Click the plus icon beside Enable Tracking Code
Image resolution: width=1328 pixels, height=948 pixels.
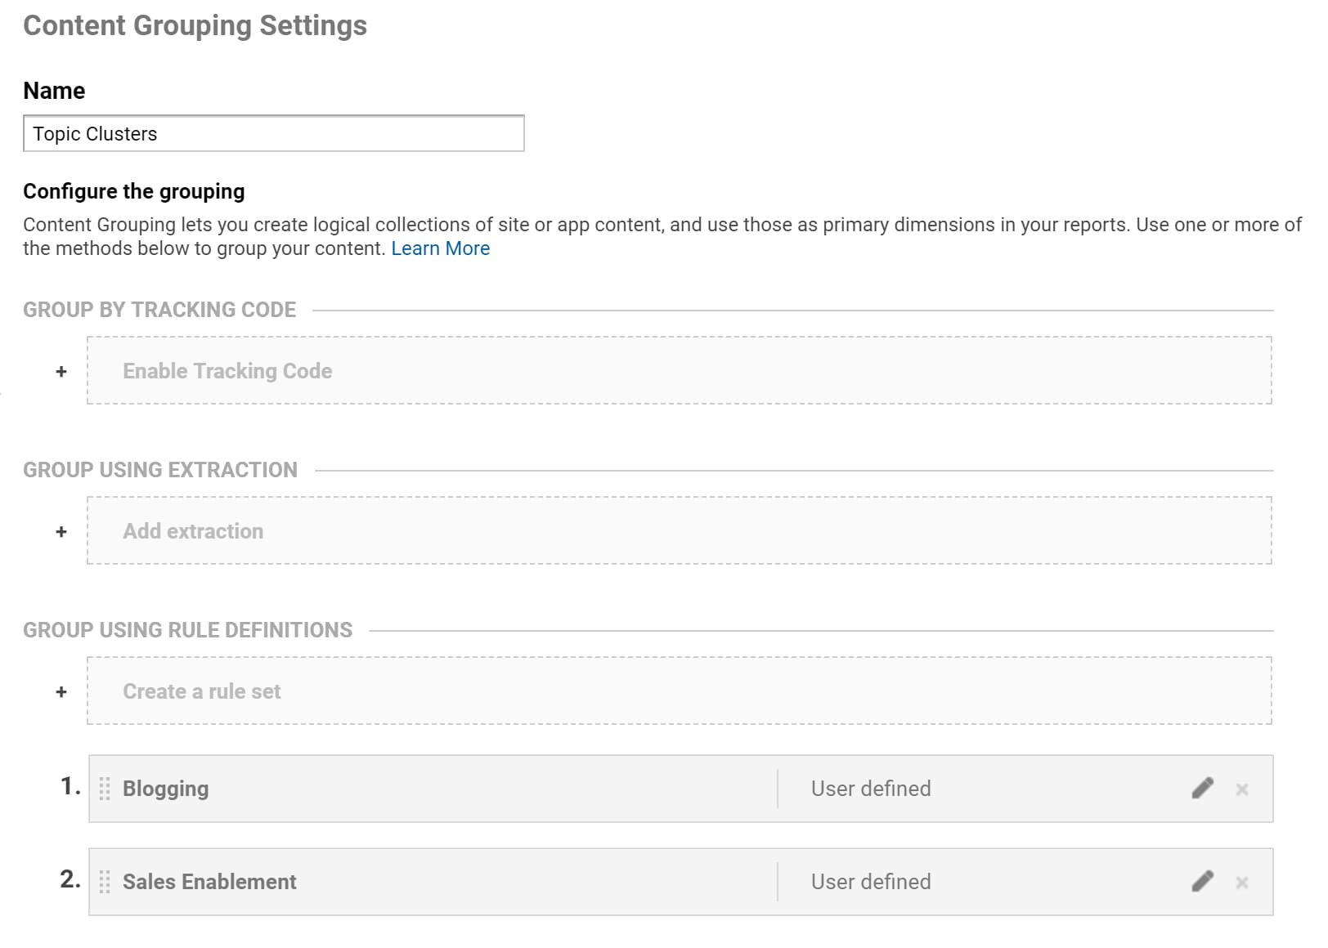61,372
